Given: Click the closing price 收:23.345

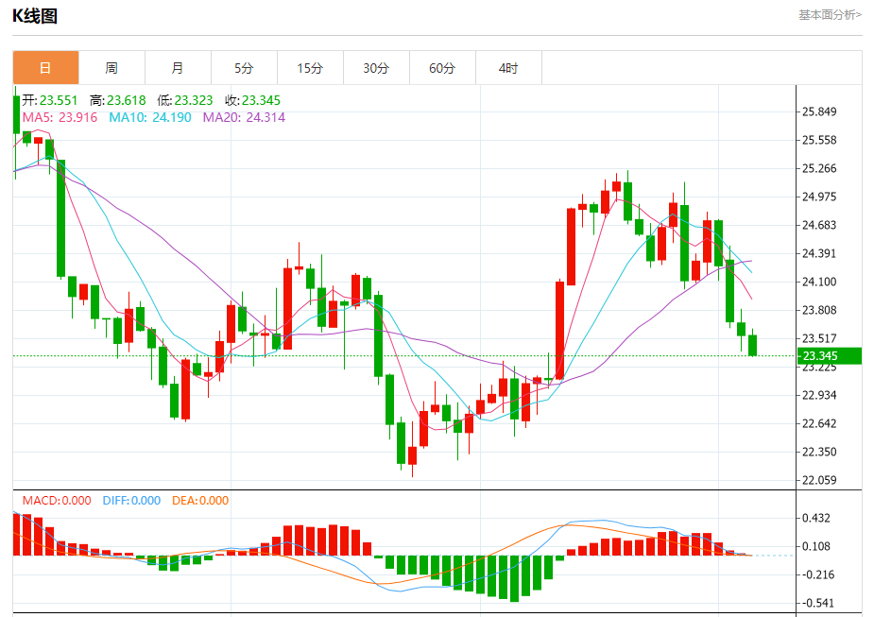Looking at the screenshot, I should point(253,100).
